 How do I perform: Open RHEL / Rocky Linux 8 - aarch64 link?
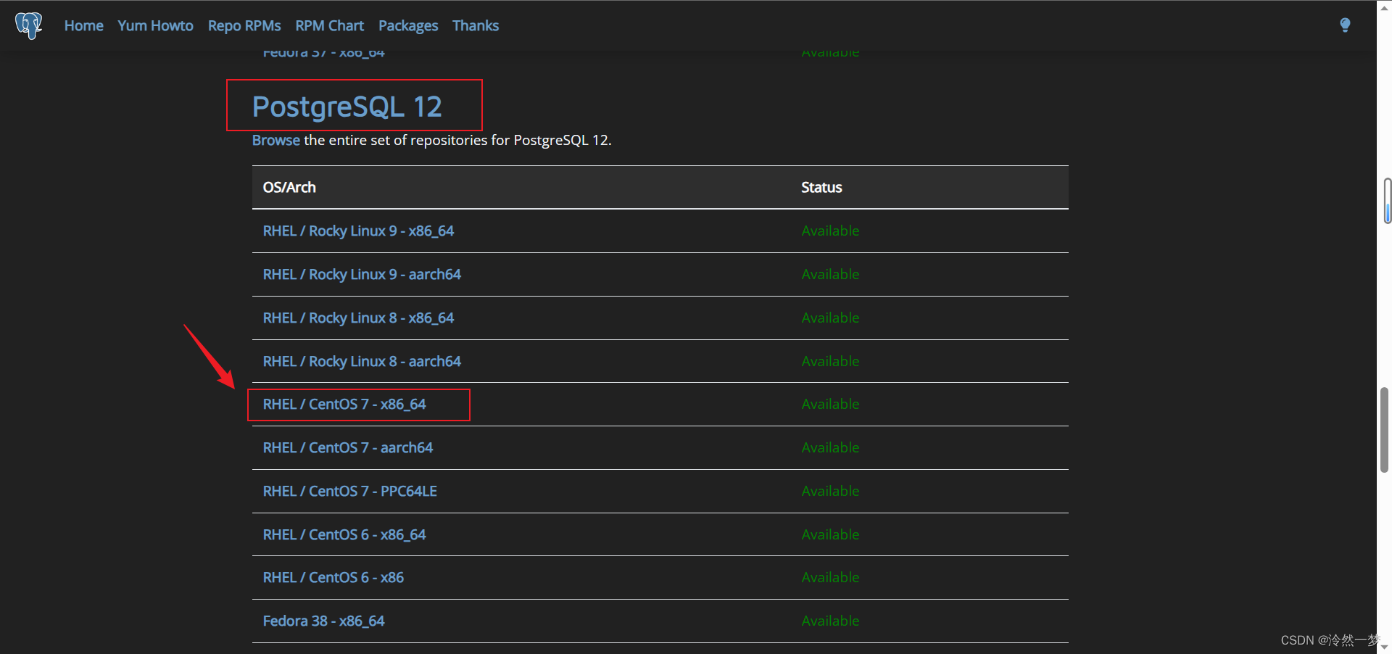click(x=362, y=361)
